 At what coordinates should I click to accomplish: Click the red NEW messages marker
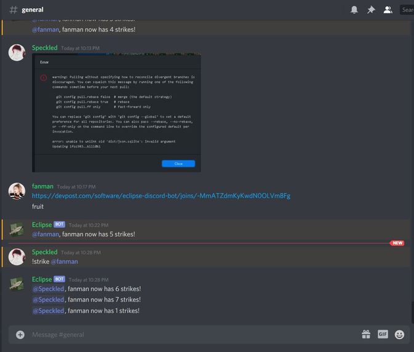(x=397, y=243)
